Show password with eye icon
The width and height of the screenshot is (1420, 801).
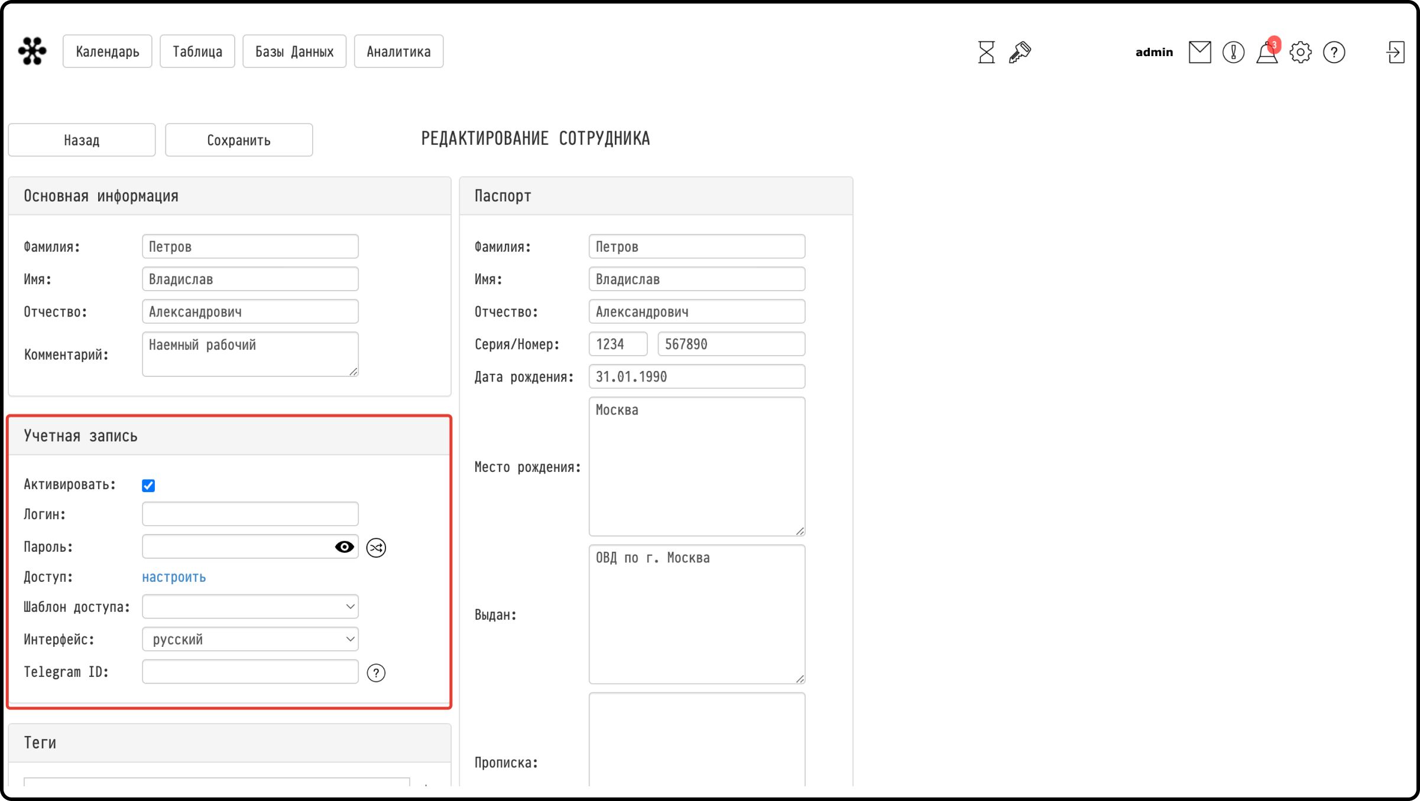click(344, 547)
